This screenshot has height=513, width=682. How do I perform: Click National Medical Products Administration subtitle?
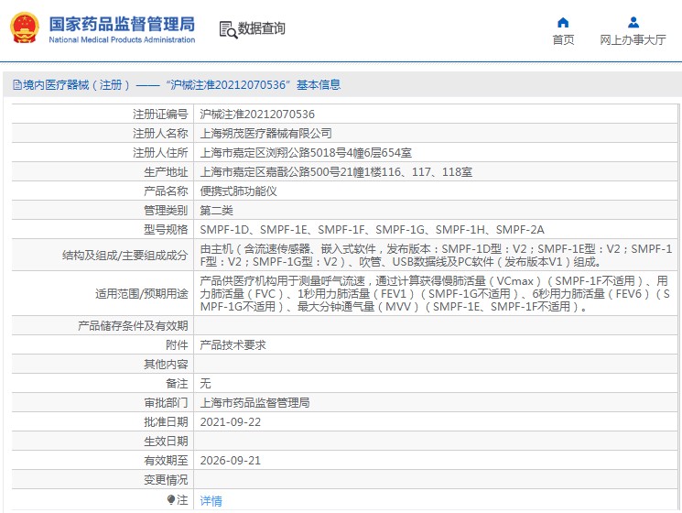[122, 39]
